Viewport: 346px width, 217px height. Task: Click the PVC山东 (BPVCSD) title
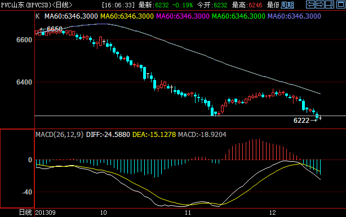[26, 5]
